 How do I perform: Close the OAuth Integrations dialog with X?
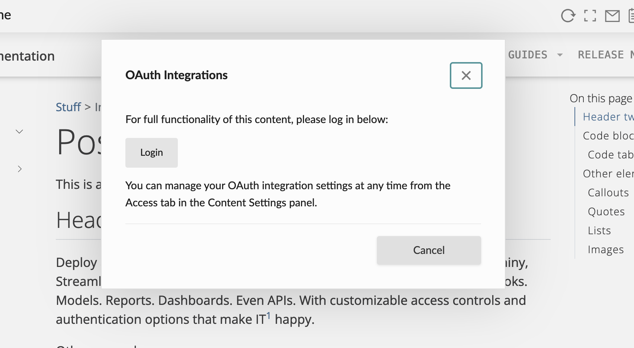(466, 75)
